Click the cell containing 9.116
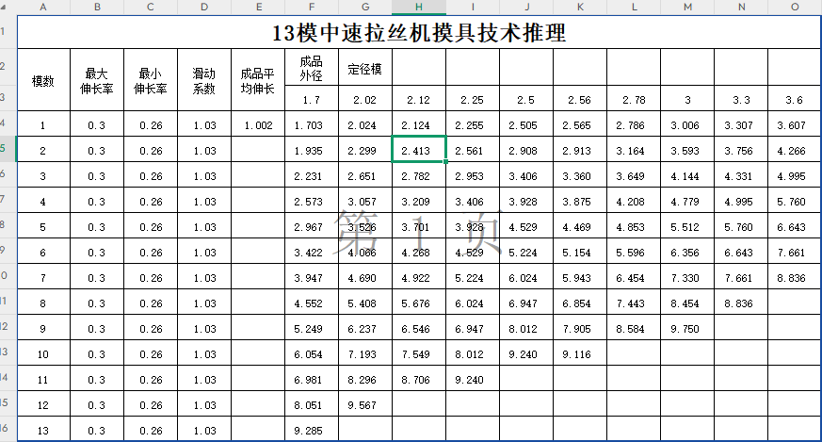This screenshot has width=822, height=442. (579, 354)
